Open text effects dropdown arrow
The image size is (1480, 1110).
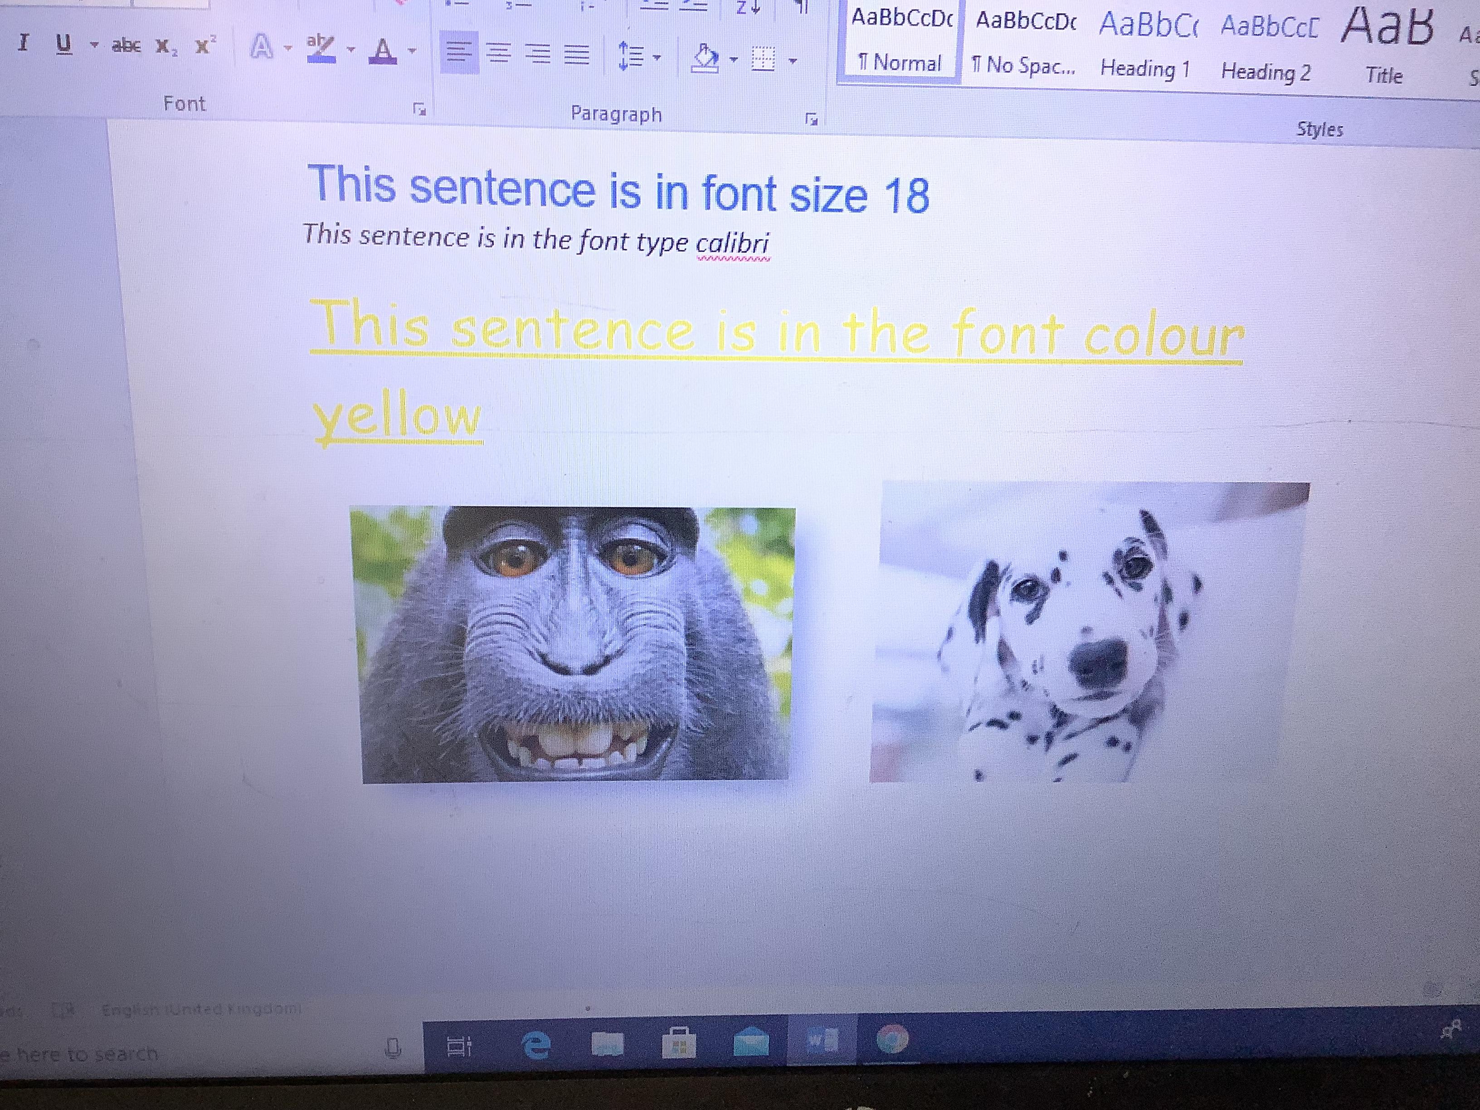(288, 48)
